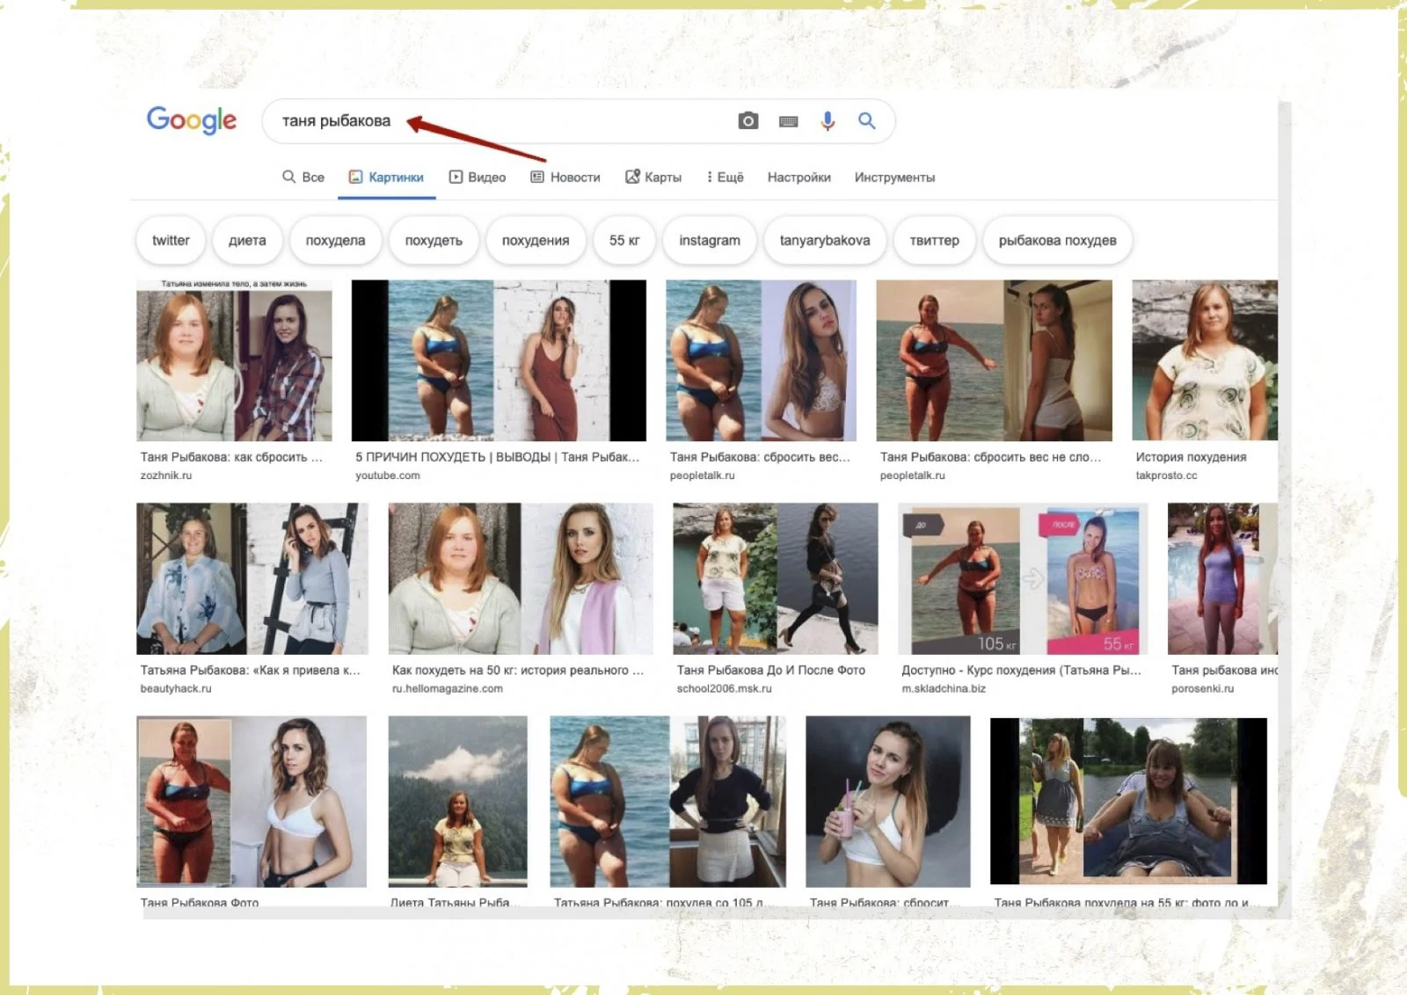Viewport: 1407px width, 995px height.
Task: Activate the microphone voice search icon
Action: pyautogui.click(x=827, y=121)
